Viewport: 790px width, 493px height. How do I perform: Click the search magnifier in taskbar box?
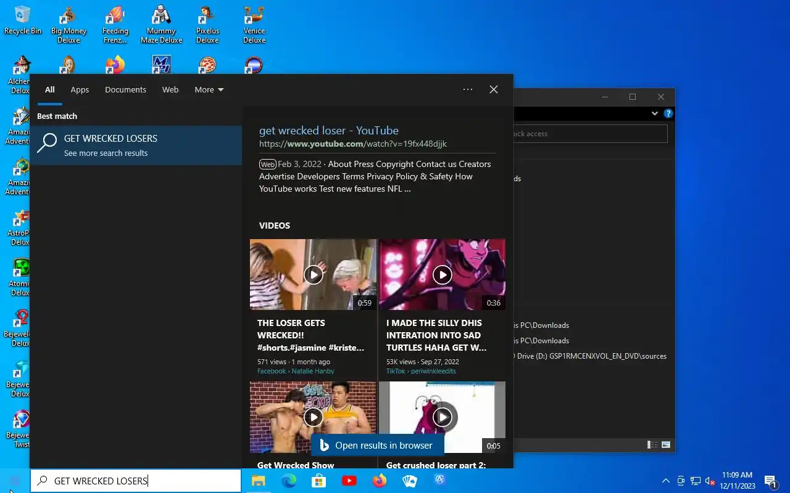[x=42, y=481]
